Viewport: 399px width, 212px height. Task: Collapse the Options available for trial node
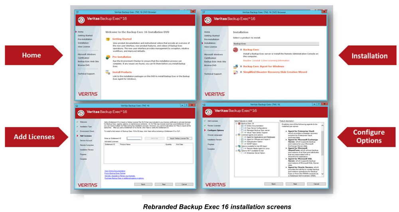[236, 146]
